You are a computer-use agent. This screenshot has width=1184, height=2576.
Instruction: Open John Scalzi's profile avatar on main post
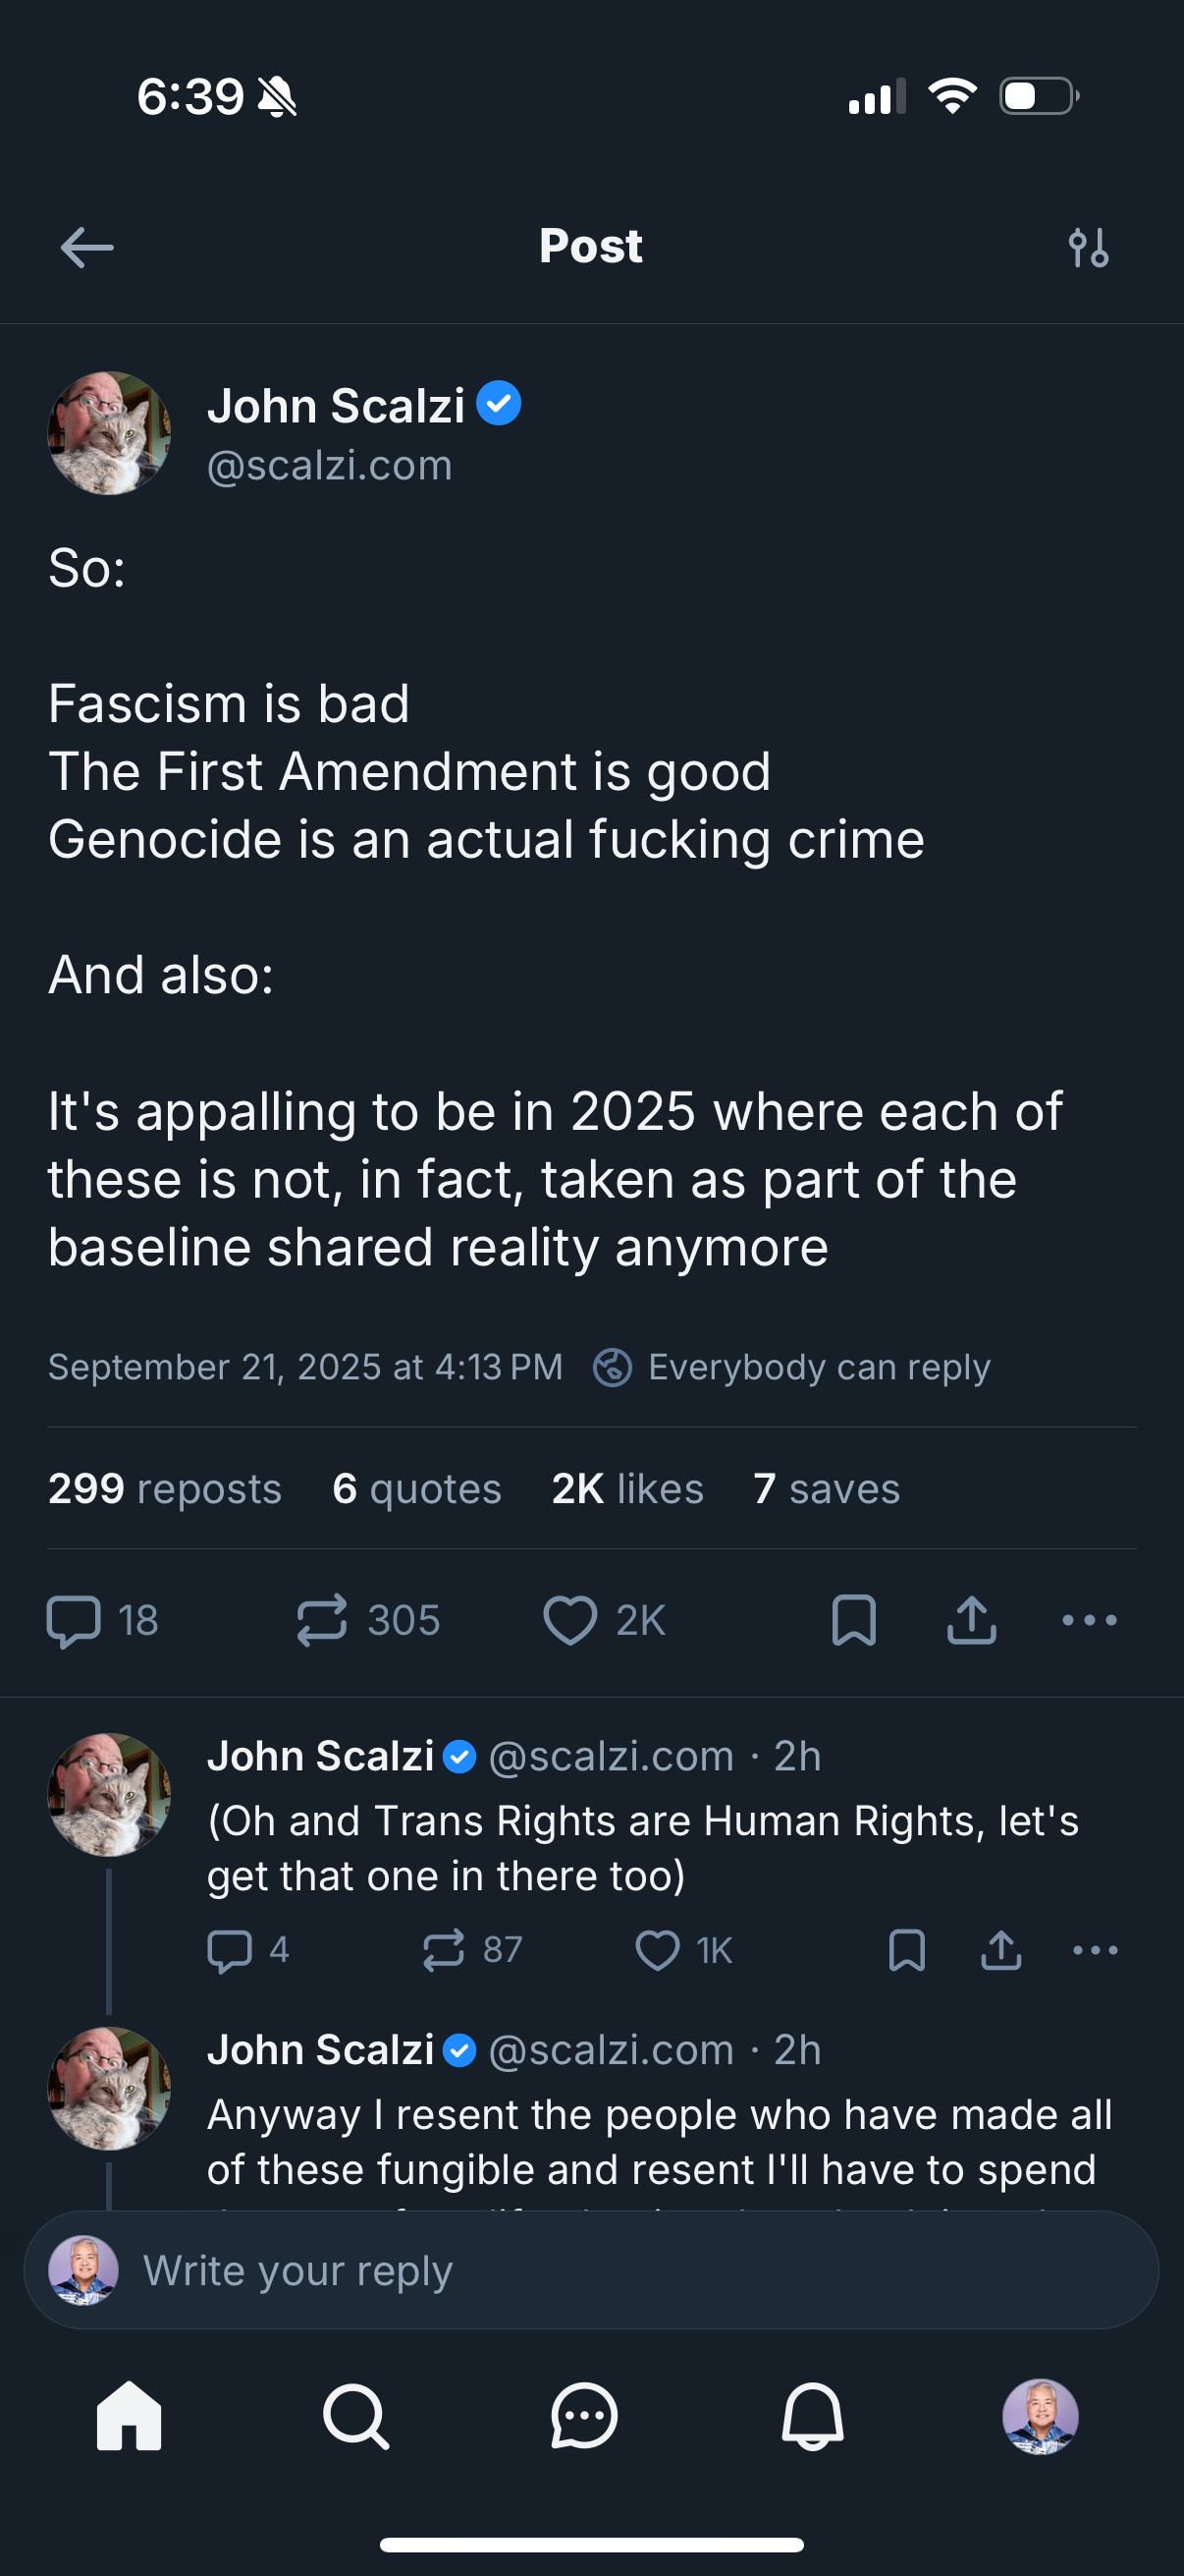point(109,433)
